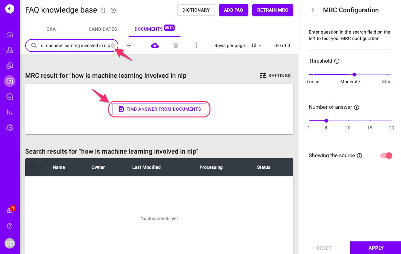This screenshot has width=401, height=254.
Task: Check the select-all documents checkbox
Action: coord(33,167)
